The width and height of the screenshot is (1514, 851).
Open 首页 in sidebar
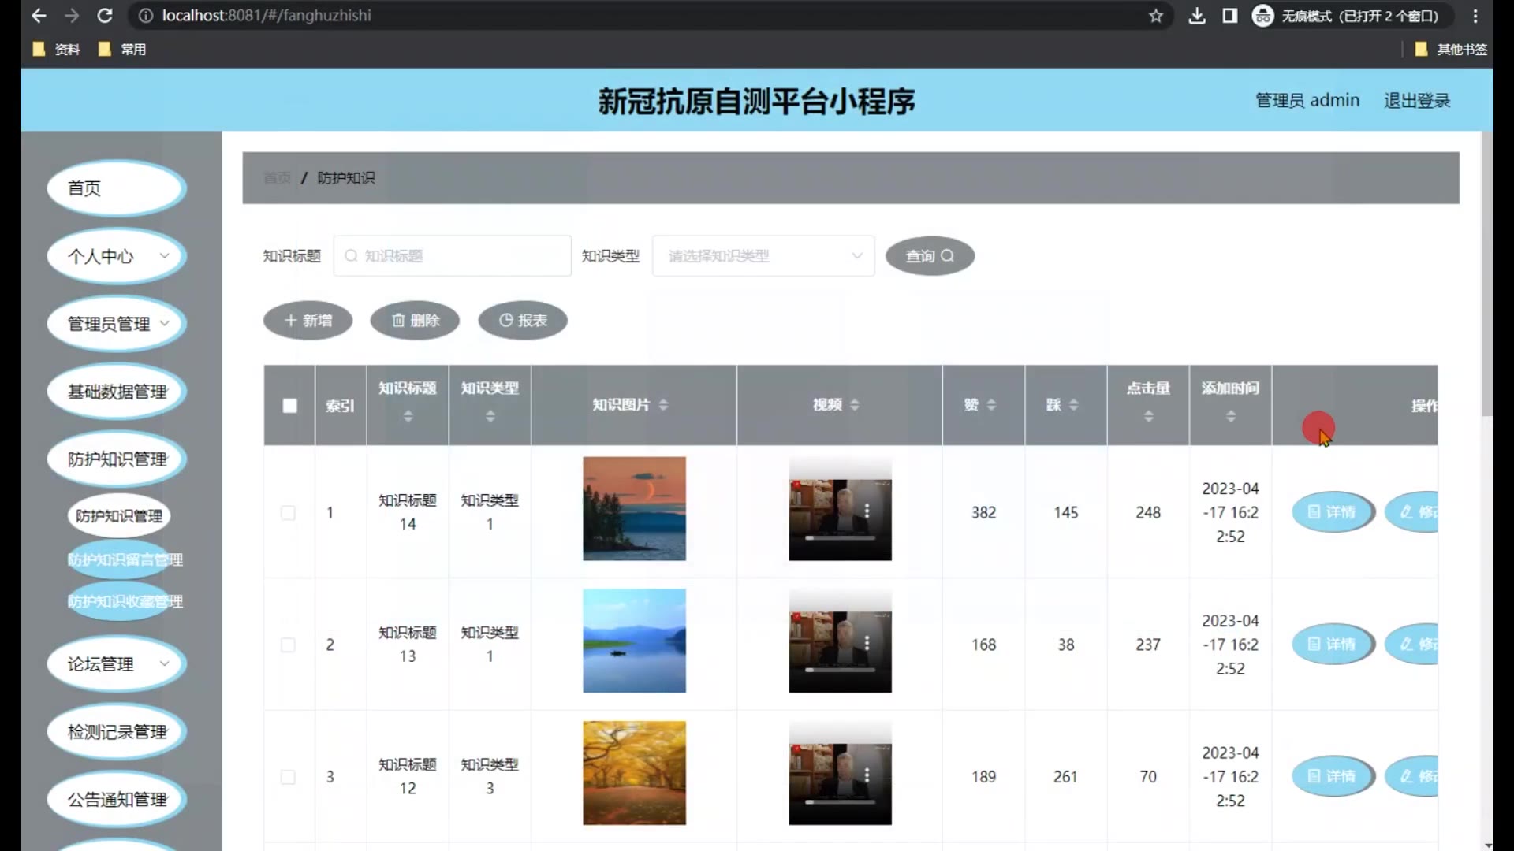117,188
